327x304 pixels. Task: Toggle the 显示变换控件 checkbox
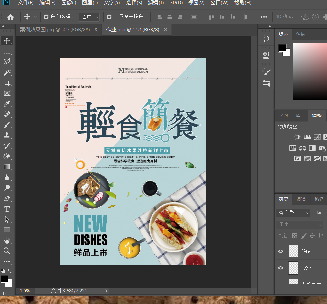pyautogui.click(x=109, y=17)
